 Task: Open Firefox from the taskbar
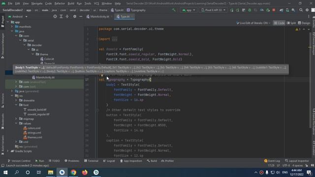tap(85, 173)
